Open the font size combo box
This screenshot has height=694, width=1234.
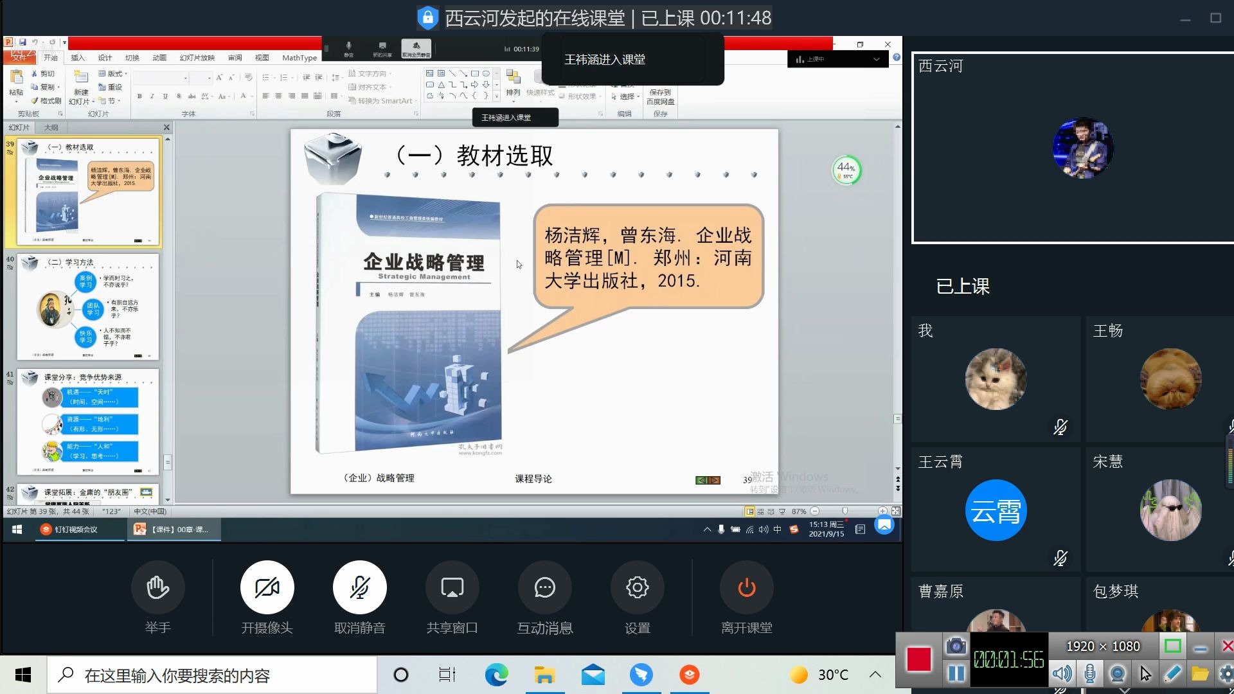201,78
